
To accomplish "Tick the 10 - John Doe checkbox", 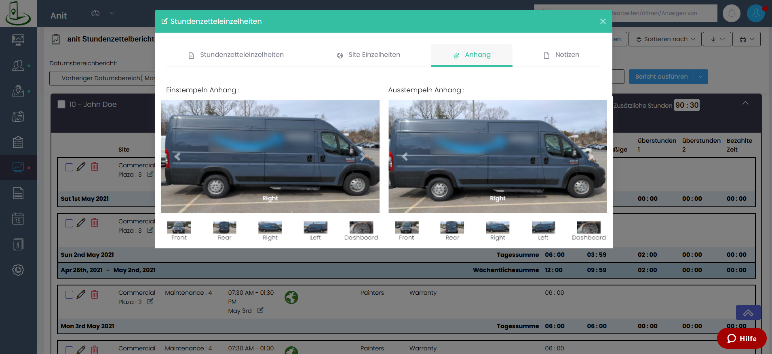I will 61,104.
